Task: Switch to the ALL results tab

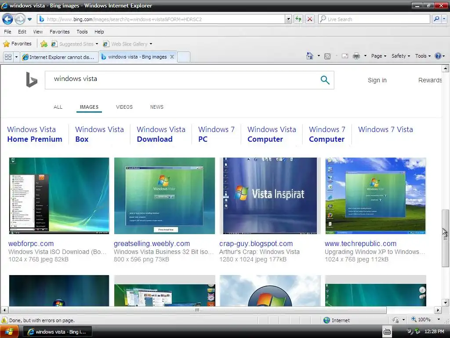Action: (x=58, y=107)
